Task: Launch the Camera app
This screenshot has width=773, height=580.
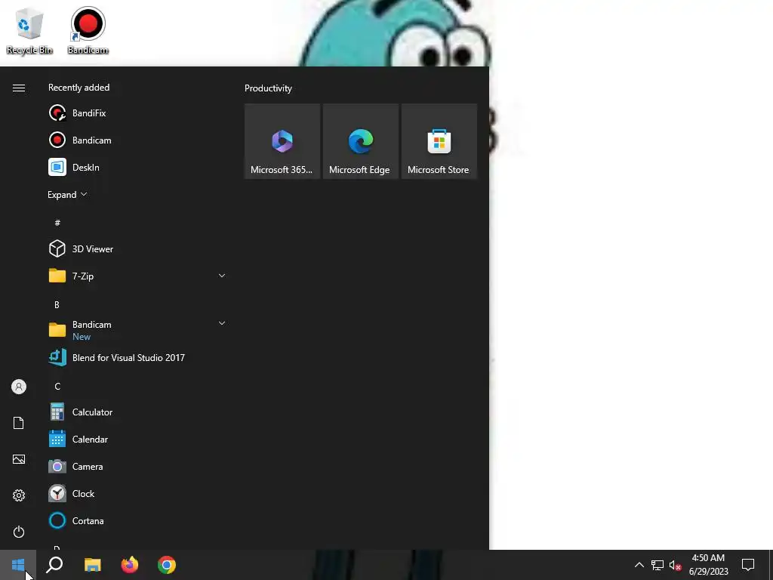Action: (x=137, y=466)
